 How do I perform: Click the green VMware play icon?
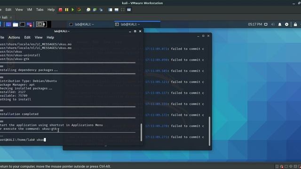73,9
